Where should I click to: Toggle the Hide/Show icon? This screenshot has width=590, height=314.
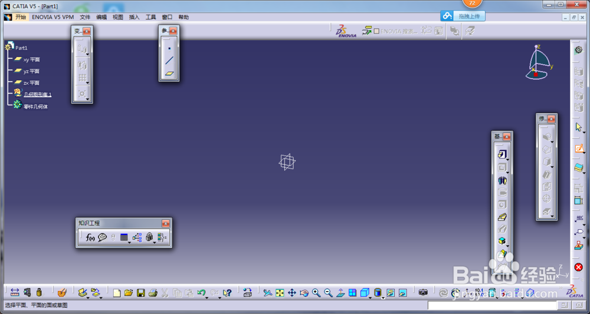[391, 293]
